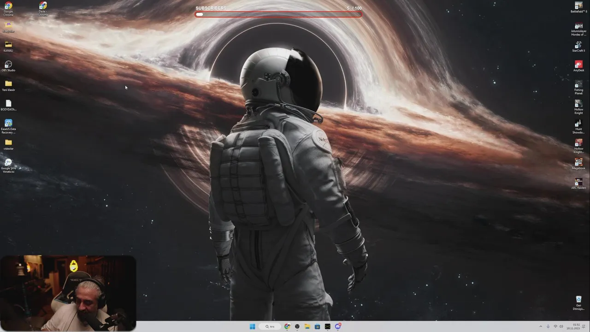Open Discord from the taskbar

pos(338,326)
